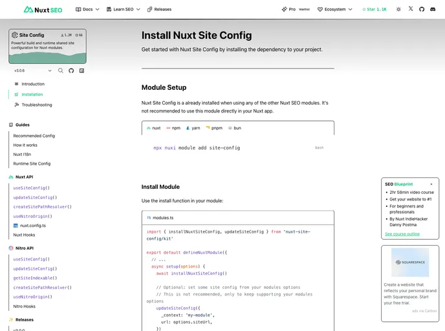Image resolution: width=445 pixels, height=331 pixels.
Task: Click the TypeScript icon beside nuxt.config.ts
Action: click(16, 226)
